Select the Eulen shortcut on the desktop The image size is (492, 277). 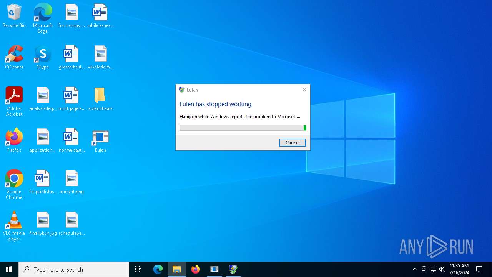click(100, 141)
